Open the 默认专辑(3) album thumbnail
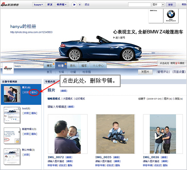 coord(12,157)
